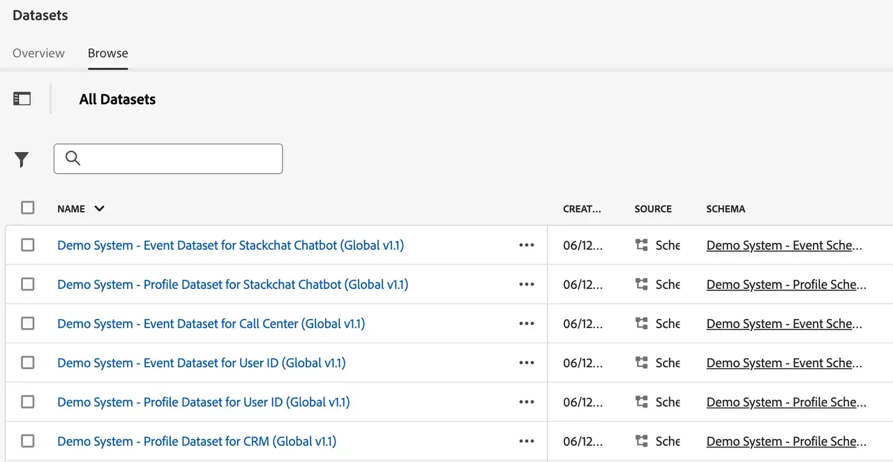Tick the select-all checkbox in the table header
893x462 pixels.
pyautogui.click(x=28, y=207)
